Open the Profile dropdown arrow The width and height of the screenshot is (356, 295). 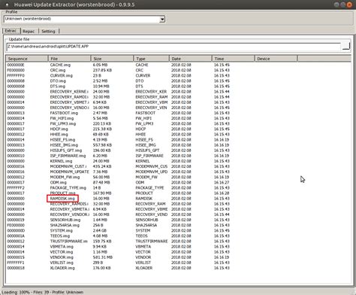pos(162,19)
